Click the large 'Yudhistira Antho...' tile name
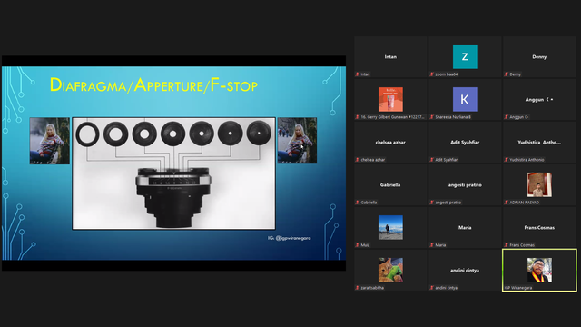The width and height of the screenshot is (581, 327). point(539,142)
